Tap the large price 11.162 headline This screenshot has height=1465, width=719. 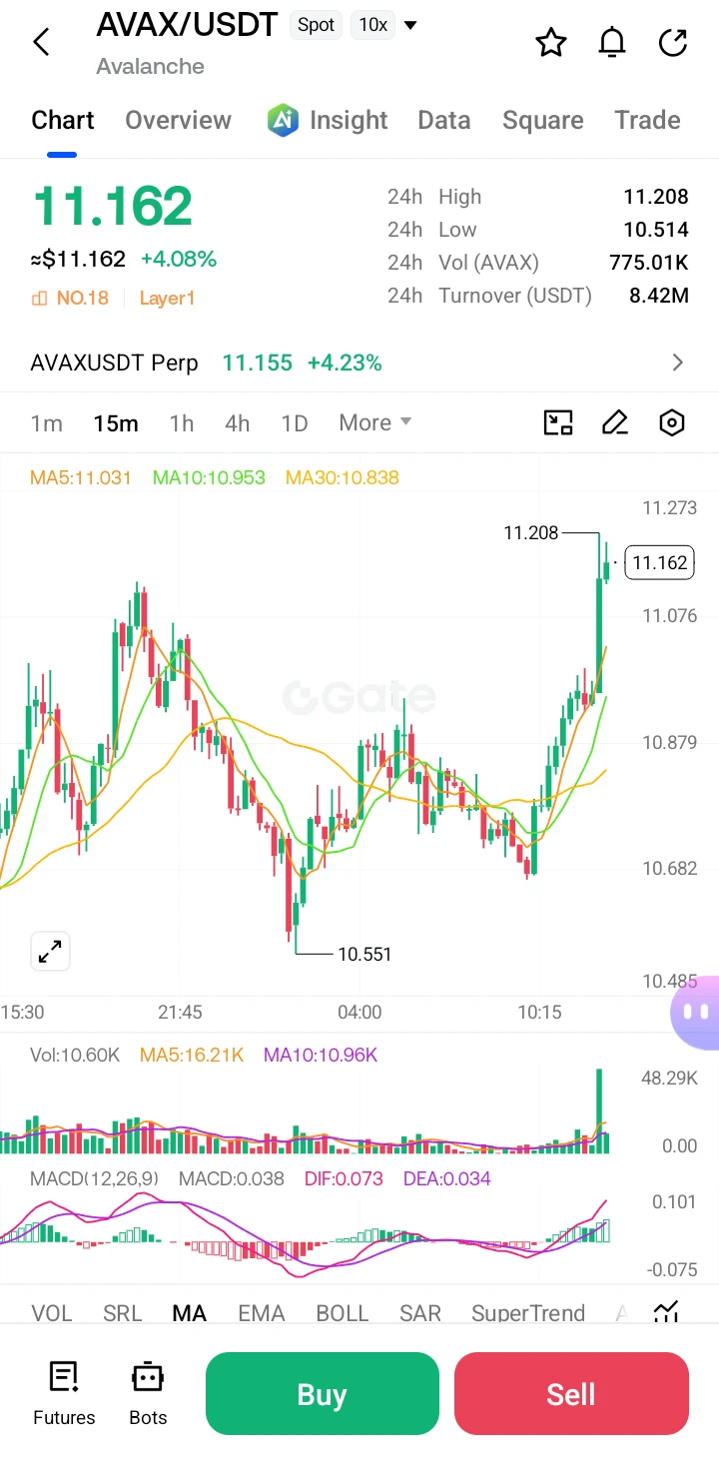(x=112, y=206)
